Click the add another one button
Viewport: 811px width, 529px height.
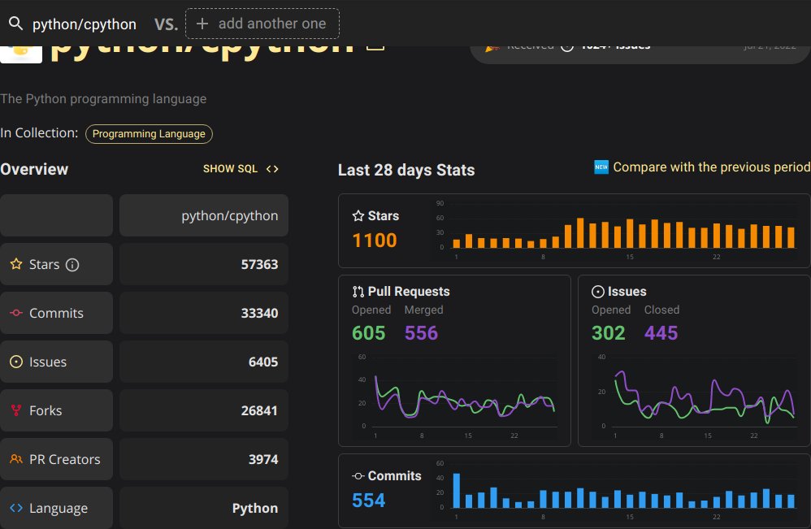(262, 24)
